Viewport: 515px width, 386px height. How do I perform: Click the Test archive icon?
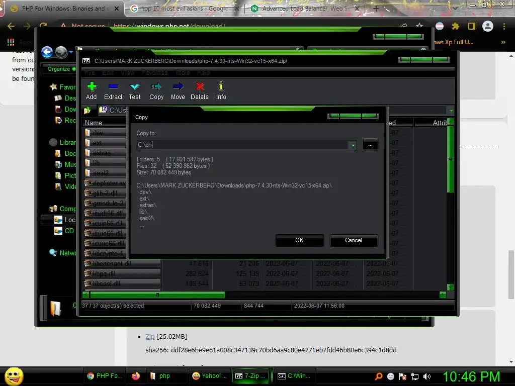point(135,86)
